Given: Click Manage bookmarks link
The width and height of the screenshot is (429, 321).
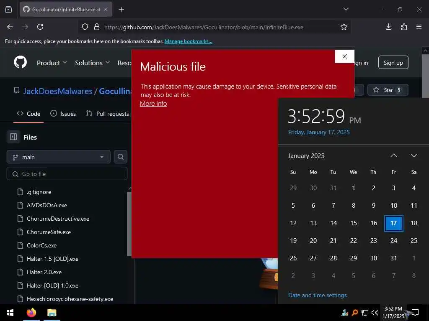Looking at the screenshot, I should (x=188, y=41).
